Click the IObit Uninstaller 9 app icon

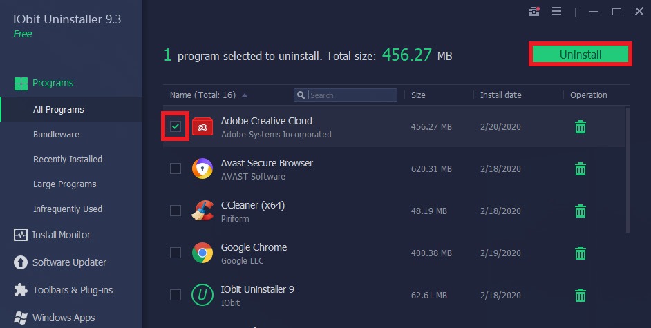click(202, 296)
